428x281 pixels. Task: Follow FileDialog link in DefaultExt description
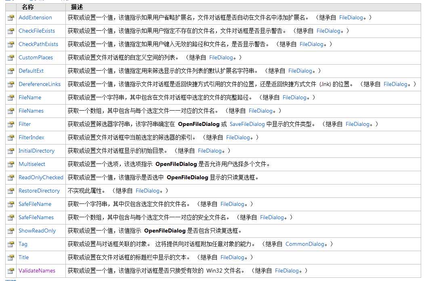[300, 71]
